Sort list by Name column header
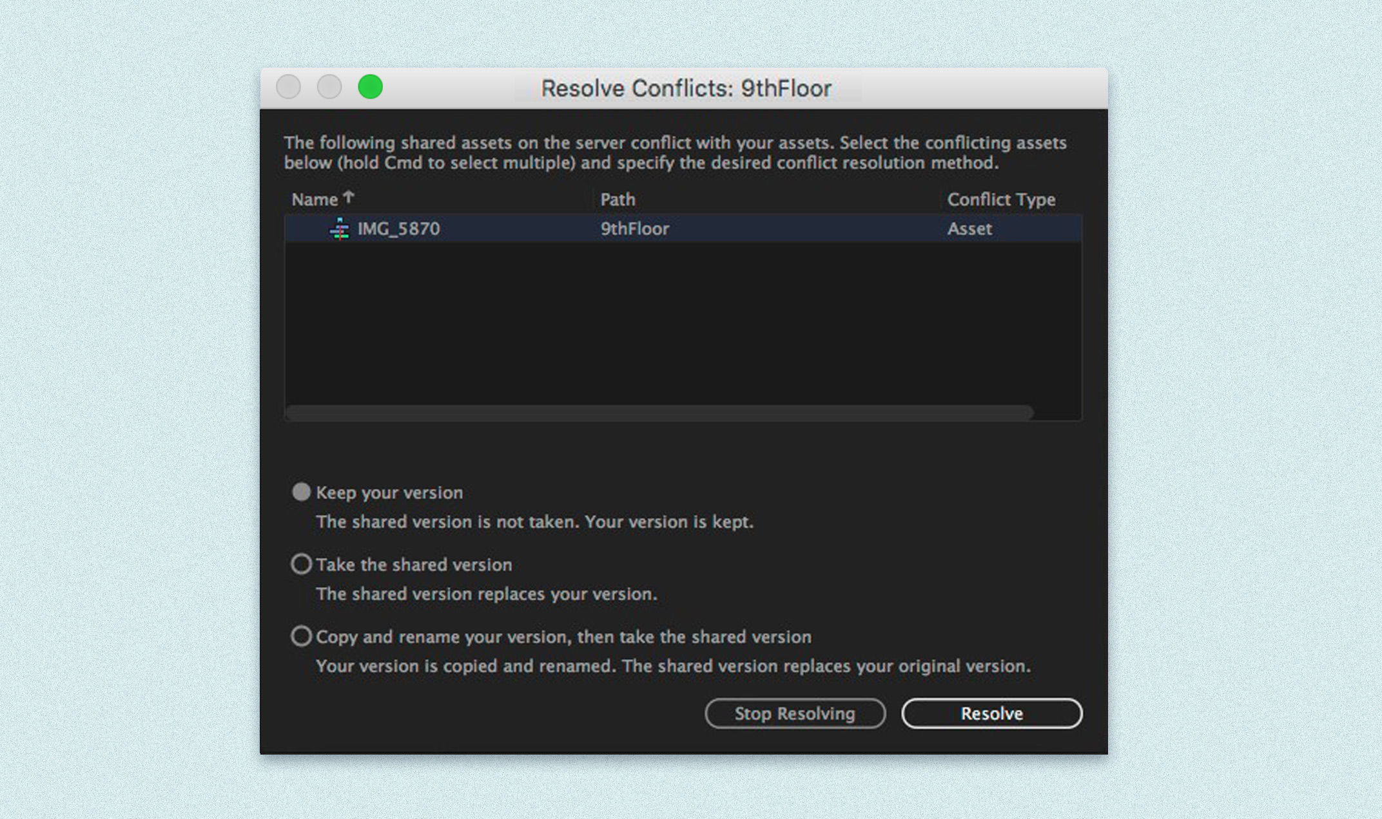Image resolution: width=1382 pixels, height=819 pixels. pyautogui.click(x=315, y=200)
